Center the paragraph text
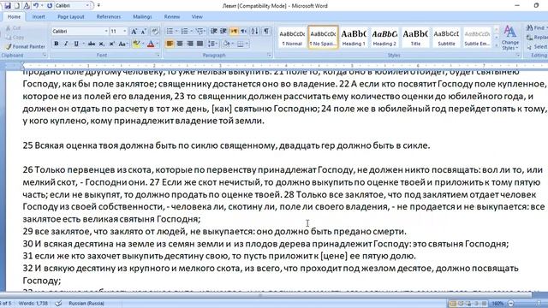548x308 pixels. [x=180, y=44]
